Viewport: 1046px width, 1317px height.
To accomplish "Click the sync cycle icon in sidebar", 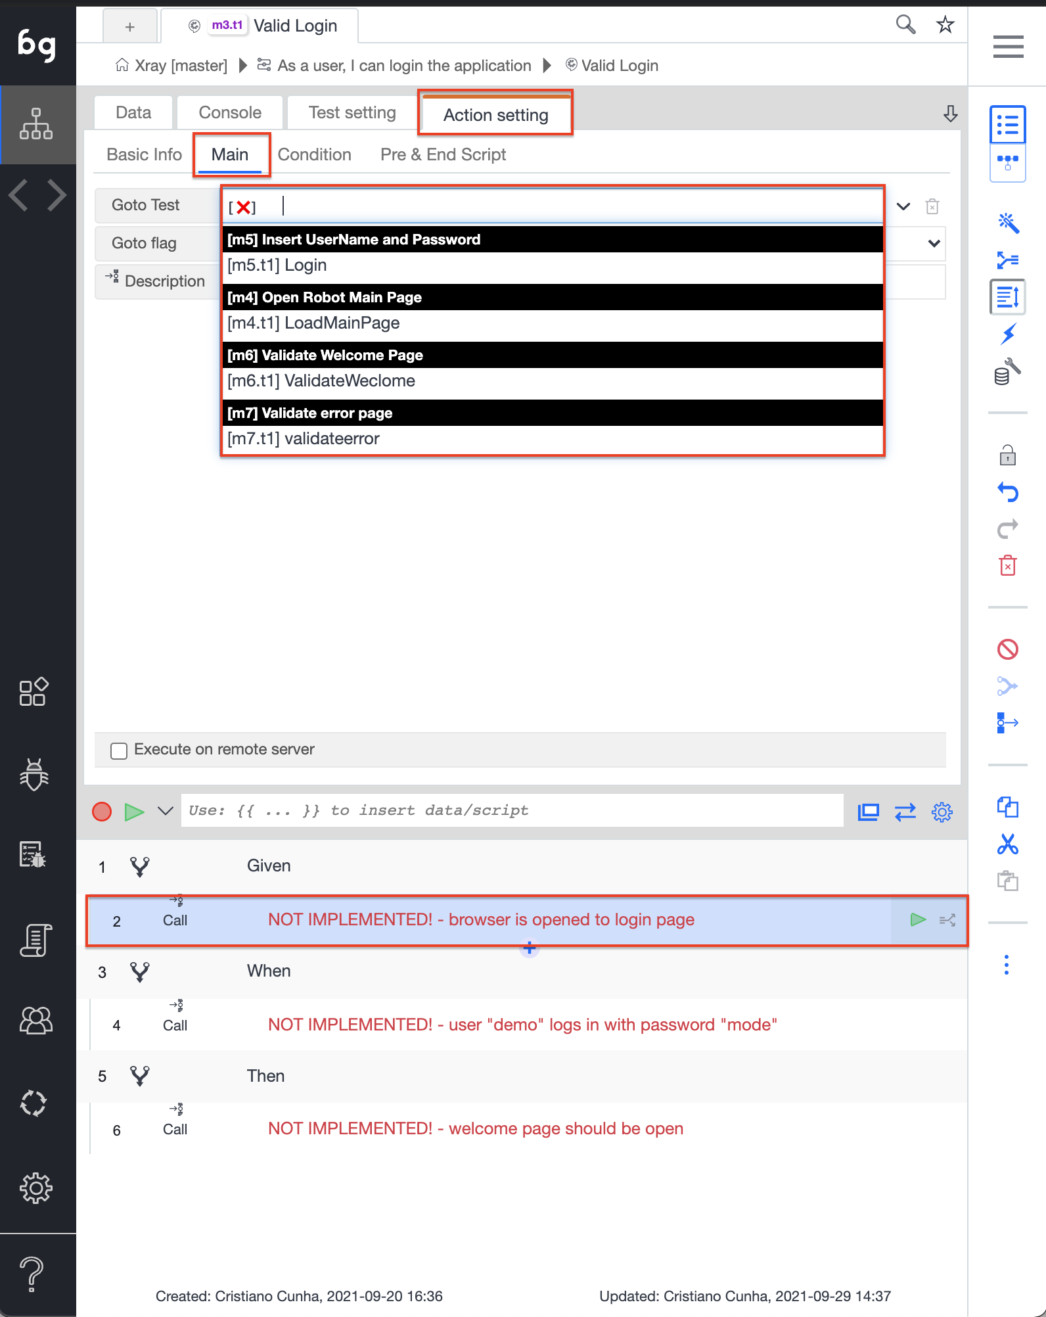I will [x=34, y=1103].
